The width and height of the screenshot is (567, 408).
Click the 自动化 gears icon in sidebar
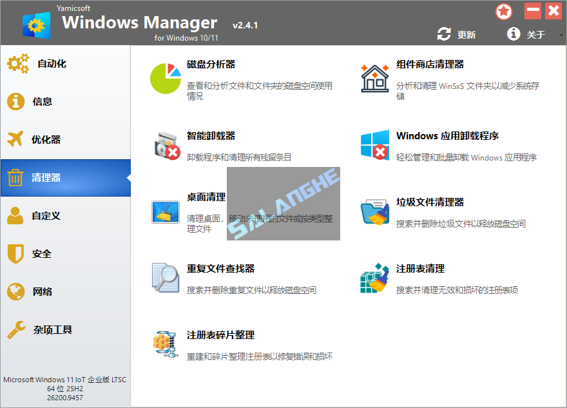18,64
